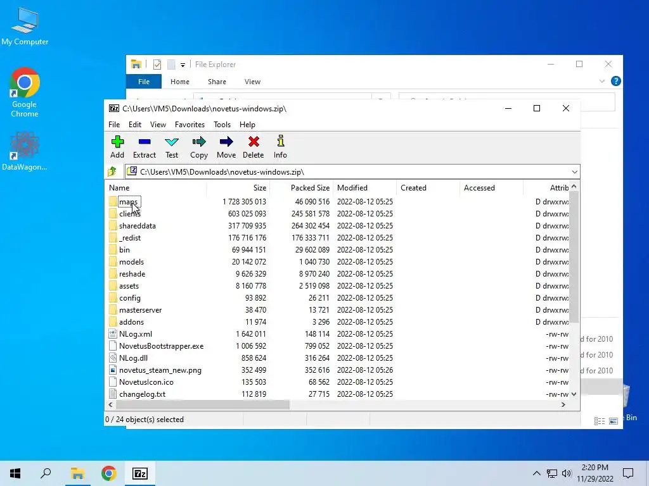The image size is (649, 486).
Task: Go up one folder level icon
Action: click(112, 171)
